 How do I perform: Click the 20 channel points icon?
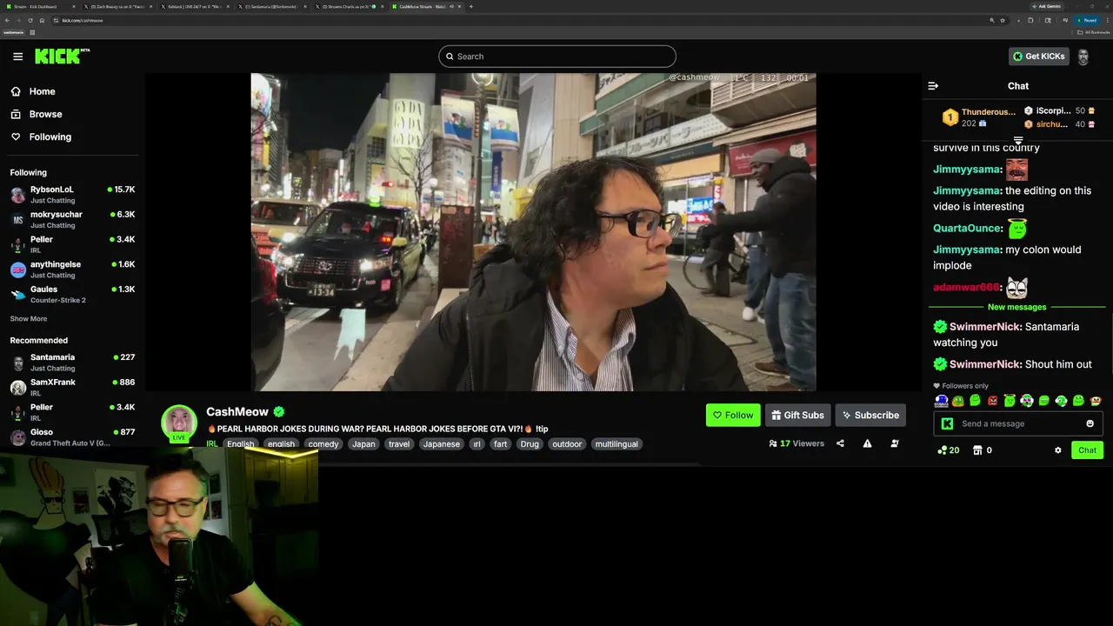tap(948, 450)
